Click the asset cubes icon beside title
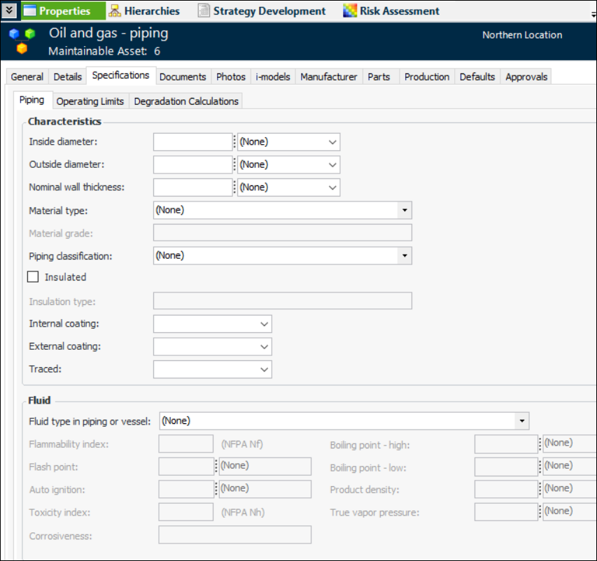This screenshot has width=597, height=561. tap(22, 41)
